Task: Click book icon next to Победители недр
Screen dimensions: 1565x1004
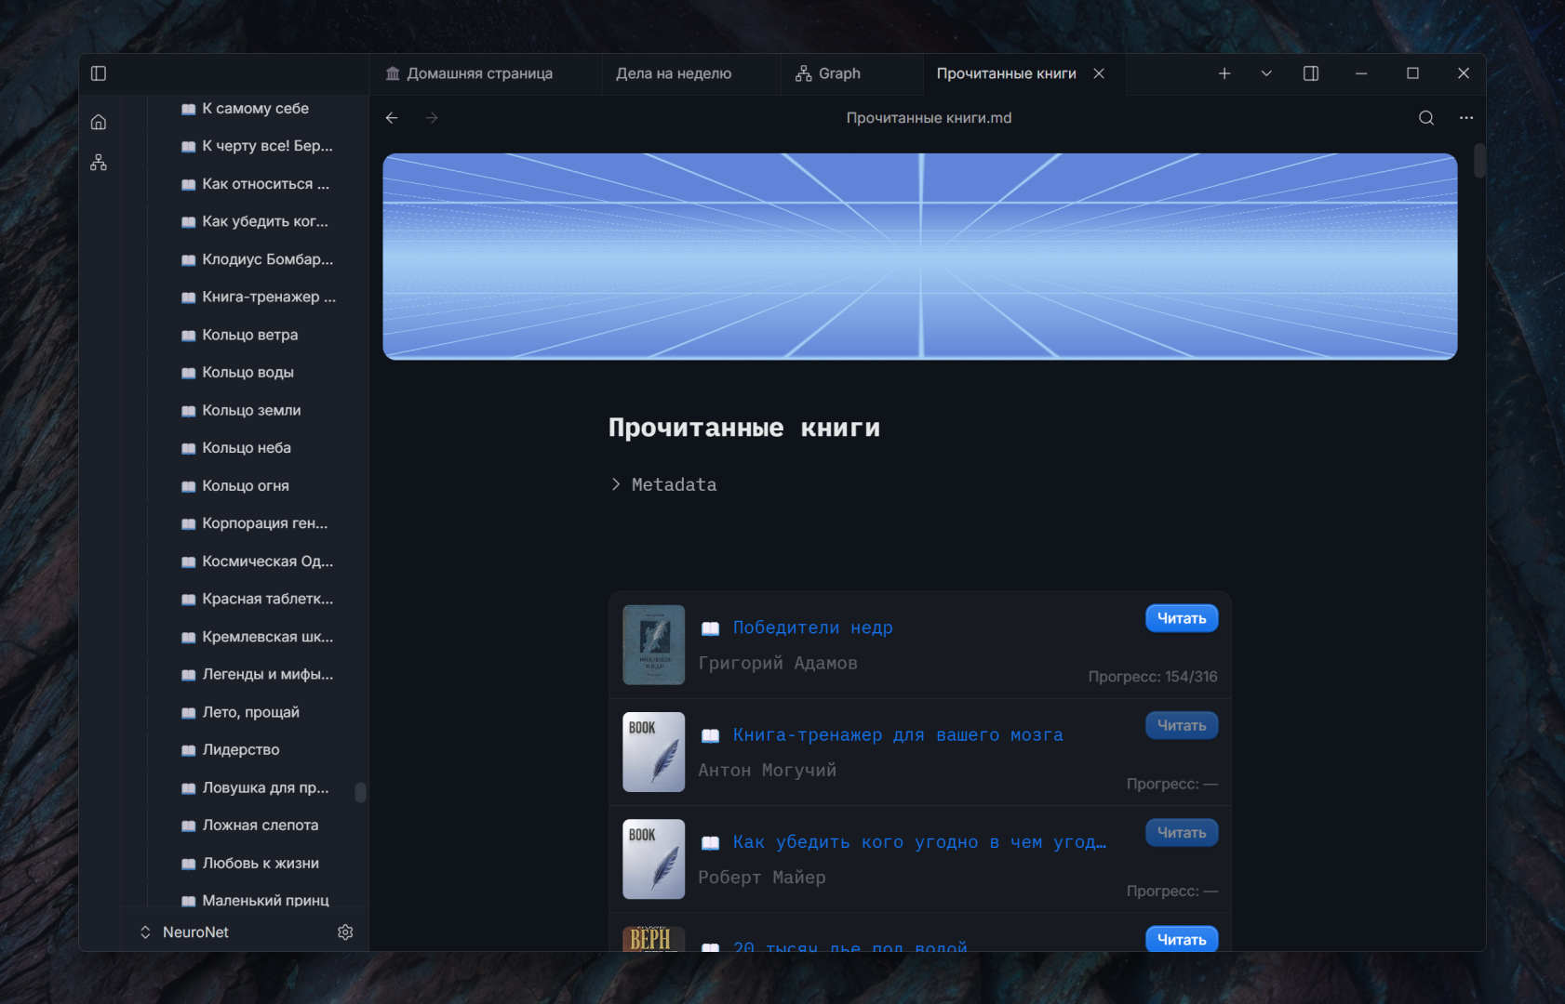Action: point(710,628)
